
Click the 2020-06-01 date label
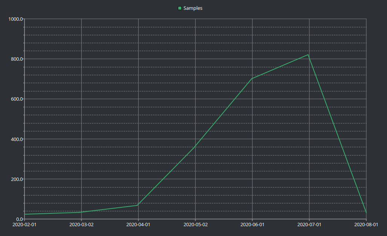252,225
